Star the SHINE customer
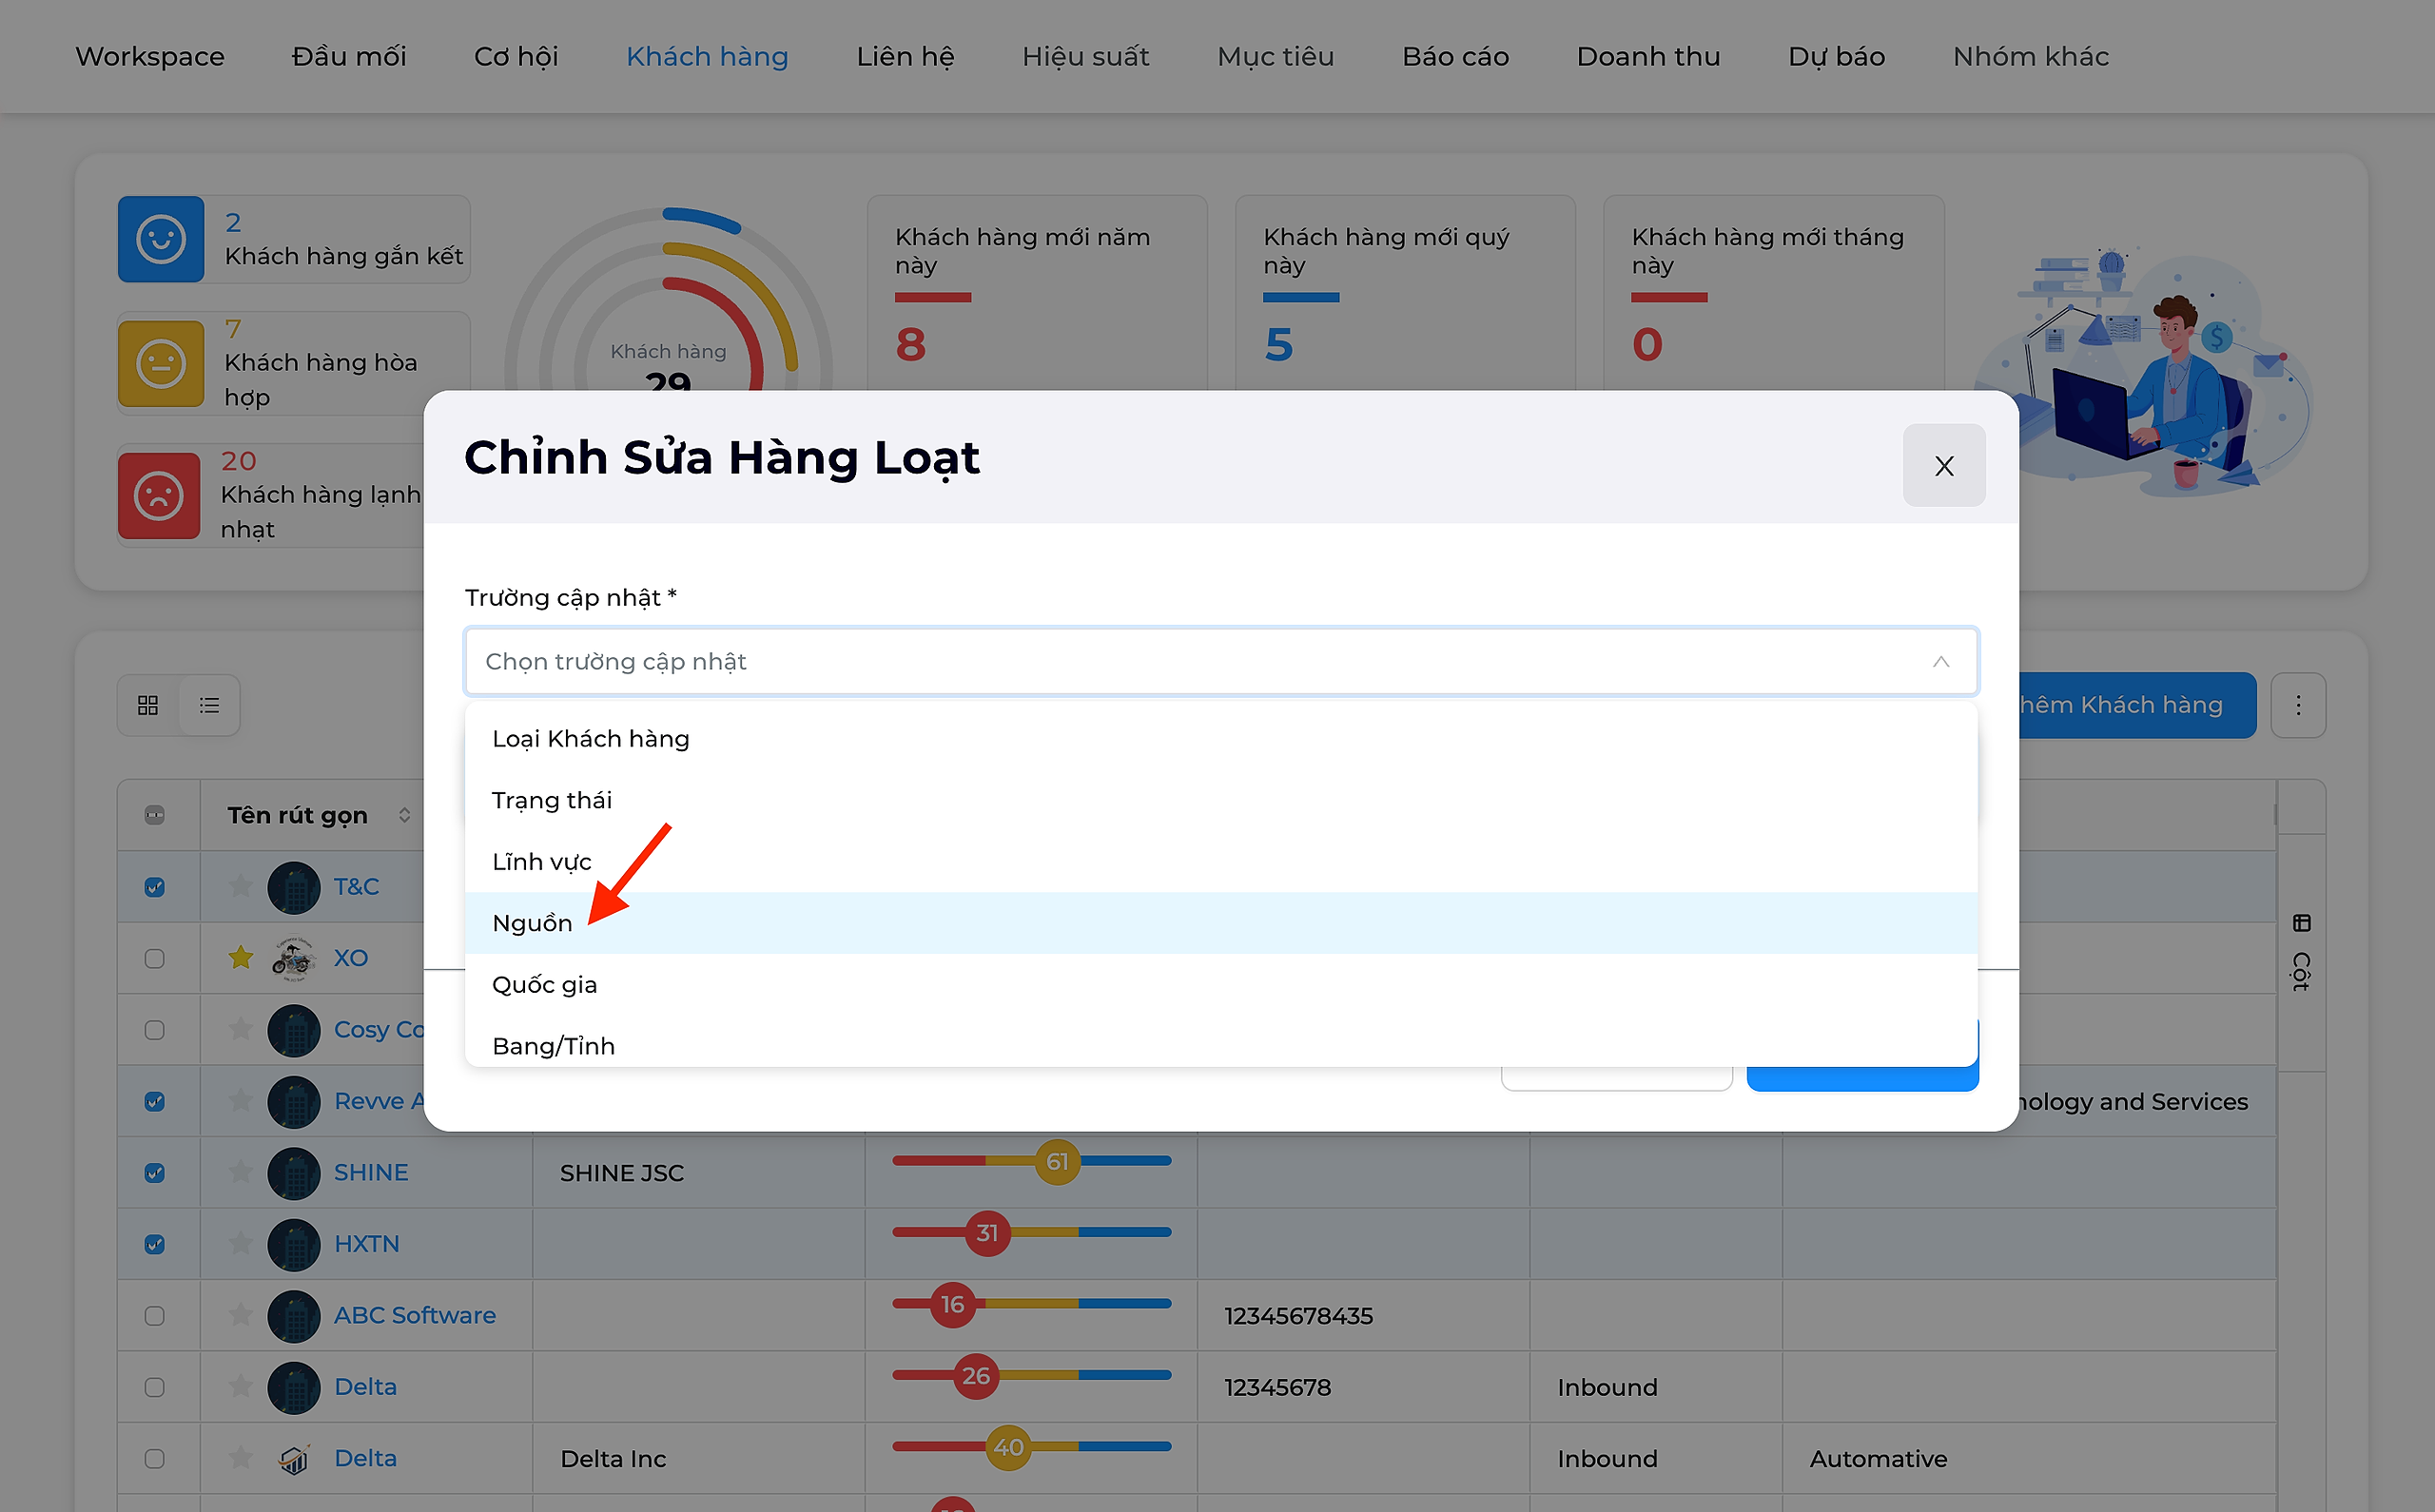2435x1512 pixels. 240,1172
